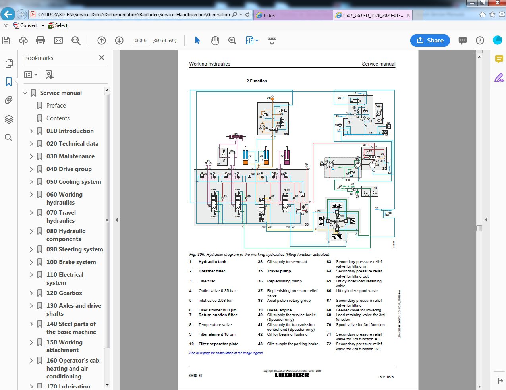Click the Select toolbar item
506x390 pixels.
coord(58,25)
